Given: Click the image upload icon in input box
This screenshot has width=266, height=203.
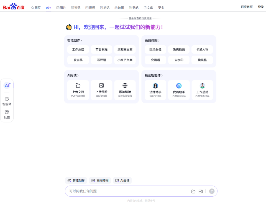Looking at the screenshot, I should 201,191.
